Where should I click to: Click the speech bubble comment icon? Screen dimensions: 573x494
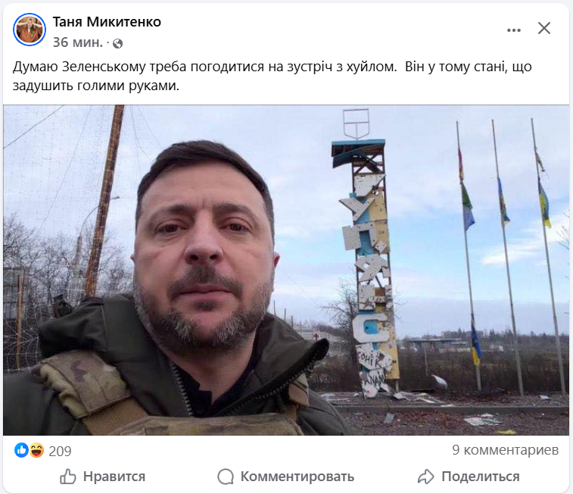click(226, 477)
